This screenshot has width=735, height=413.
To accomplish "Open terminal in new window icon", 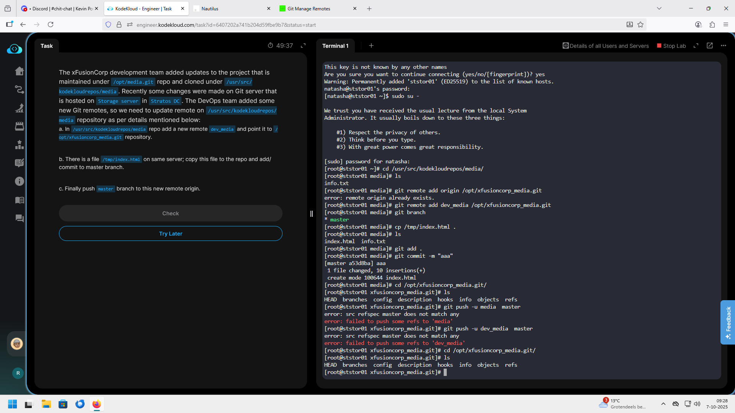I will pyautogui.click(x=710, y=46).
